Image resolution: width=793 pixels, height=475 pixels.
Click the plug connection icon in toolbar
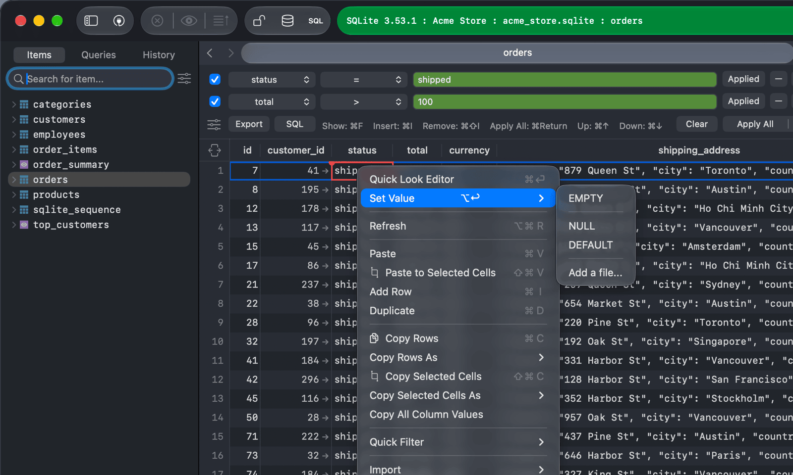119,21
